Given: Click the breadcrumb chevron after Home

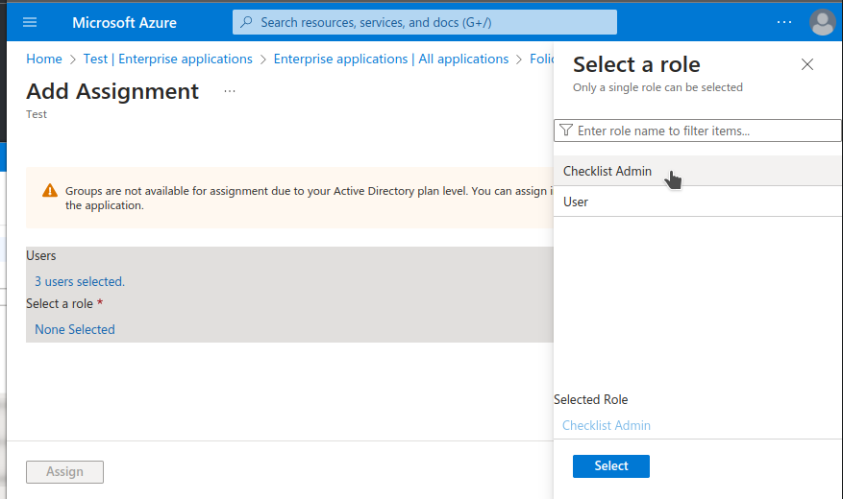Looking at the screenshot, I should click(x=73, y=59).
